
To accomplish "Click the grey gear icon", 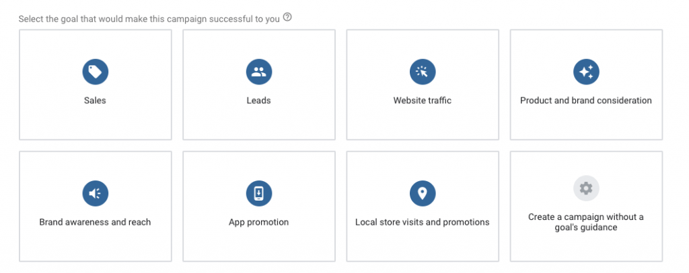I will pos(586,188).
